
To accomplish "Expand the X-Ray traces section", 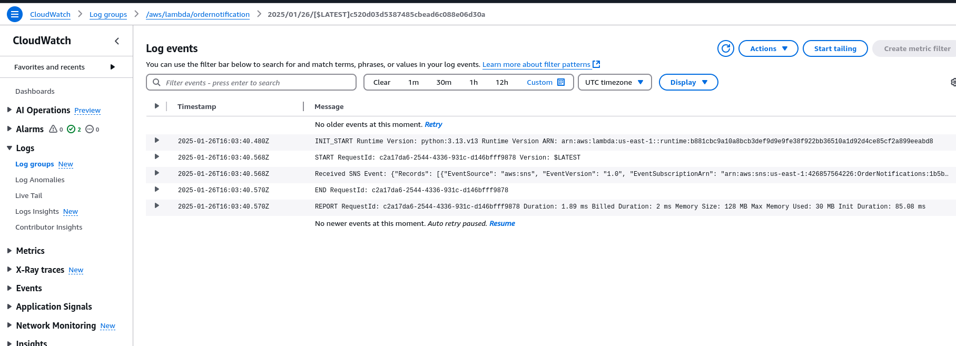I will pyautogui.click(x=9, y=270).
